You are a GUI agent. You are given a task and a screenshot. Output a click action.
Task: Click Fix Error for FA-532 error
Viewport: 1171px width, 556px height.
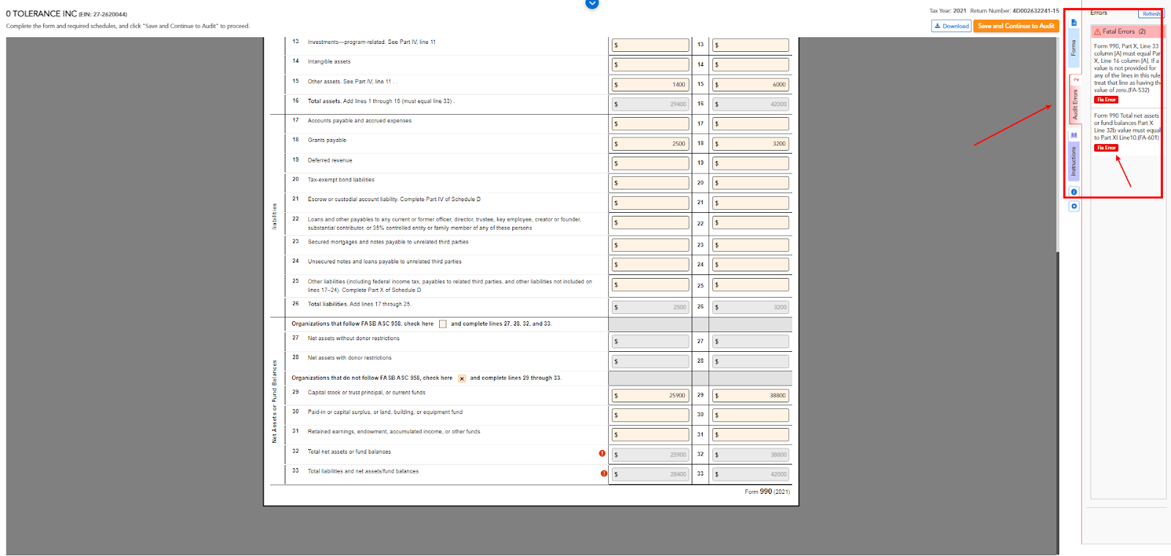[1106, 100]
